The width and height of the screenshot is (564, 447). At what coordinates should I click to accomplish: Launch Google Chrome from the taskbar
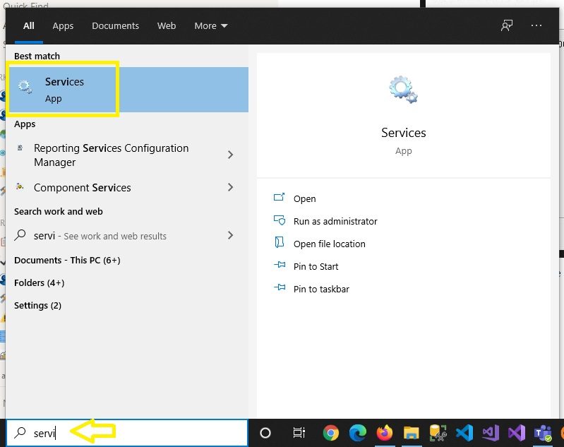(x=330, y=433)
